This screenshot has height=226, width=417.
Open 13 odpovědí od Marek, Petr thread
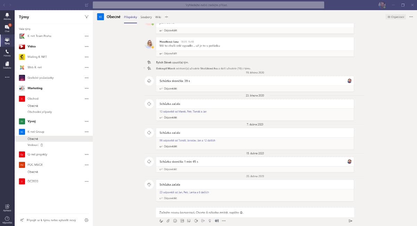(x=183, y=111)
